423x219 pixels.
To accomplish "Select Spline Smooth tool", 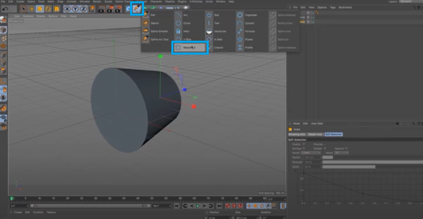I will (159, 31).
